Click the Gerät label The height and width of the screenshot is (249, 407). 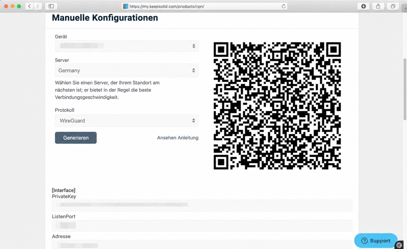pyautogui.click(x=61, y=37)
